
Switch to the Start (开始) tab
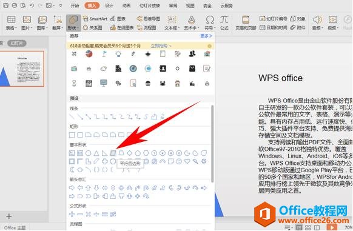coord(75,5)
